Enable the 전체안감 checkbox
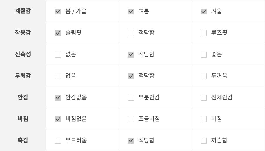Screen dimensions: 265x151 pyautogui.click(x=204, y=98)
